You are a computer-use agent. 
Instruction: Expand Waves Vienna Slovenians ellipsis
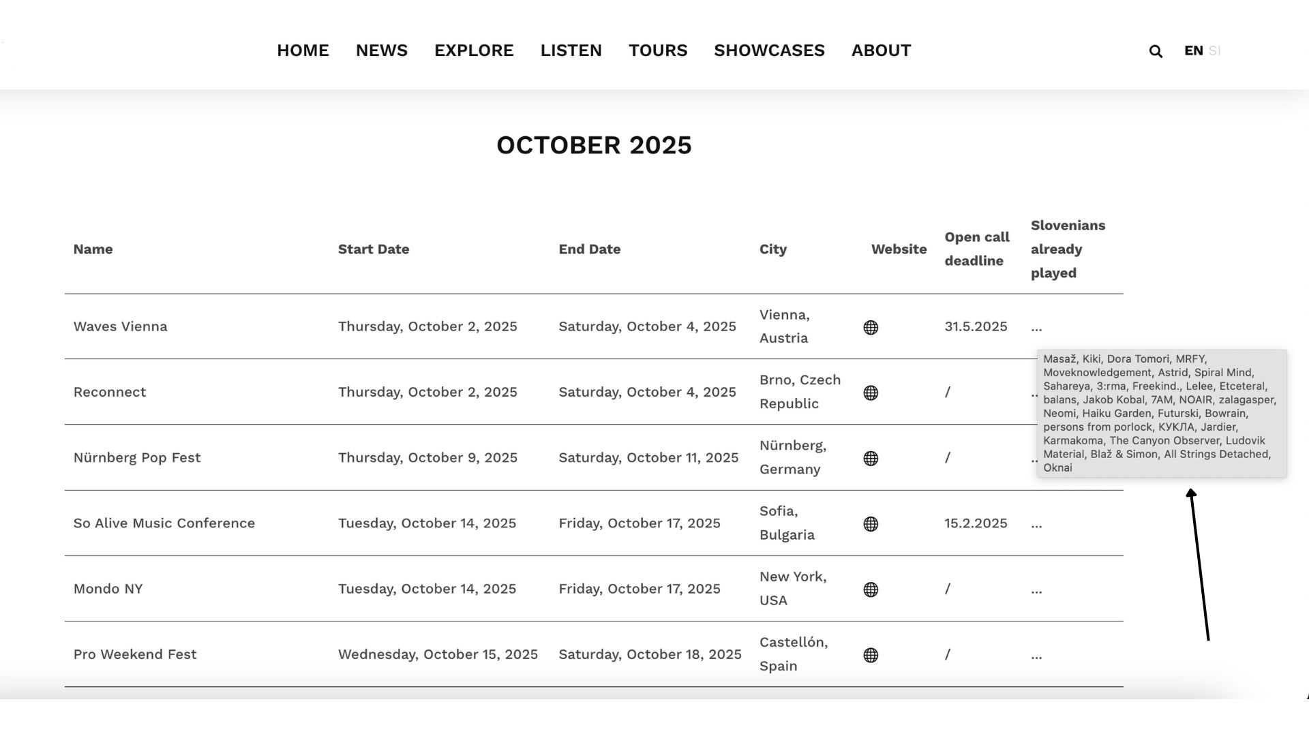click(1036, 327)
